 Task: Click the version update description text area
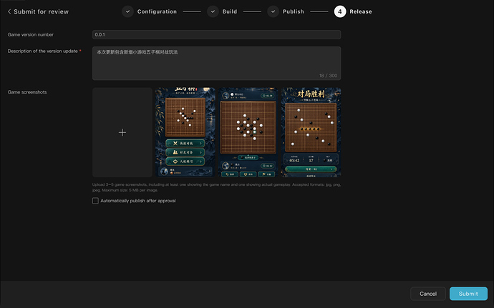216,63
